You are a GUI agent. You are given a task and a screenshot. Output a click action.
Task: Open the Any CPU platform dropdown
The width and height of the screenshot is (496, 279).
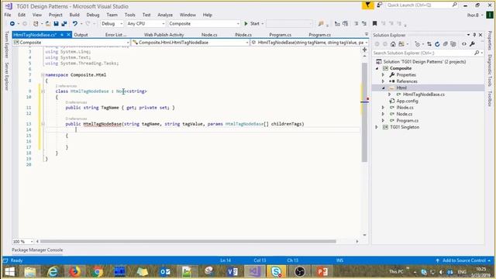click(146, 24)
